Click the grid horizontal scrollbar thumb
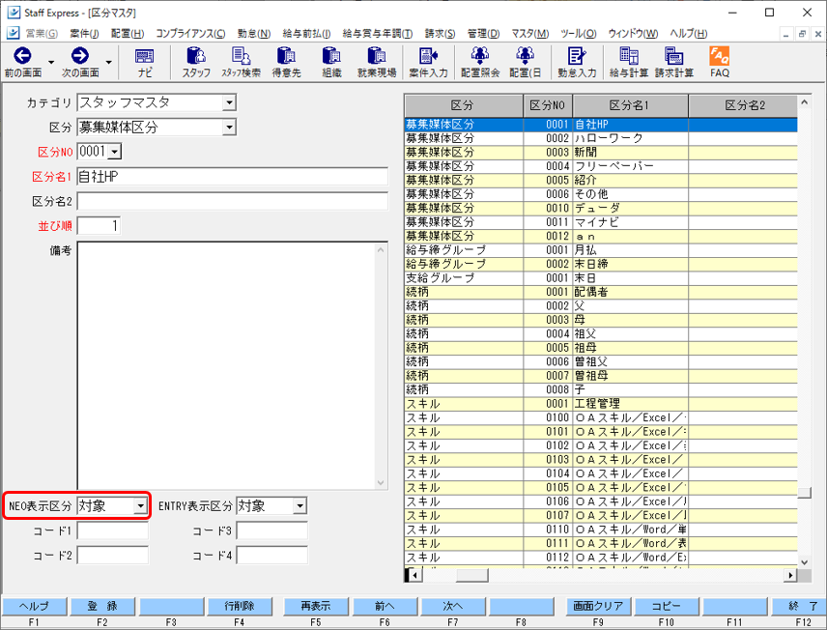The height and width of the screenshot is (630, 827). coord(472,575)
